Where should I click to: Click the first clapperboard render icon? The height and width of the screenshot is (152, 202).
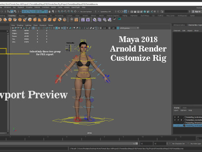[x=132, y=11]
